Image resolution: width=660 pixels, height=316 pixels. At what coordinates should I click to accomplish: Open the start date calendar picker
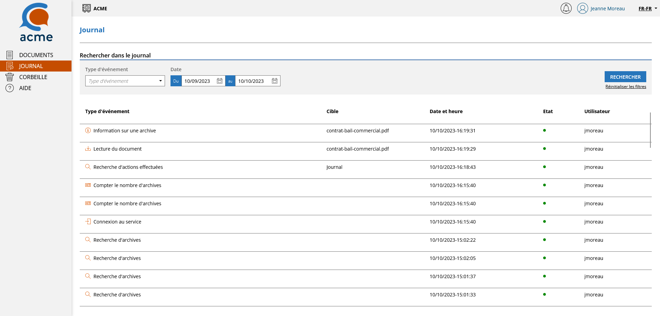point(220,81)
